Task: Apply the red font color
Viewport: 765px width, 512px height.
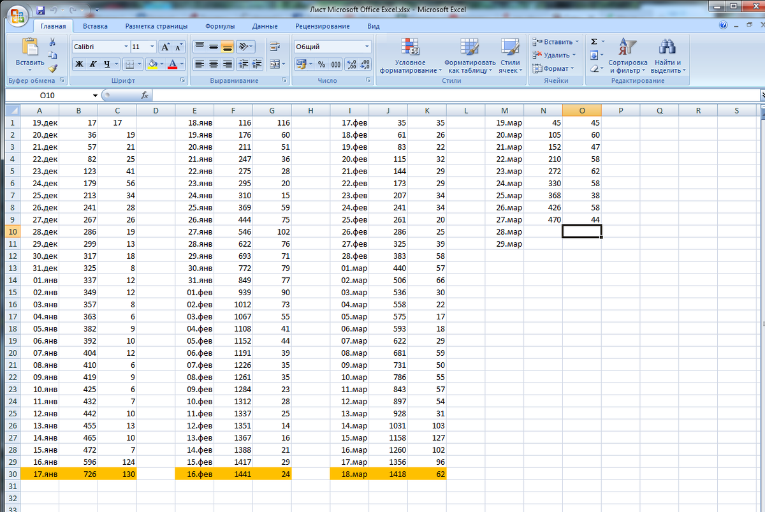Action: [173, 64]
